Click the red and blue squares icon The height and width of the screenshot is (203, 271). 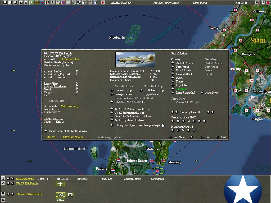coord(63,3)
